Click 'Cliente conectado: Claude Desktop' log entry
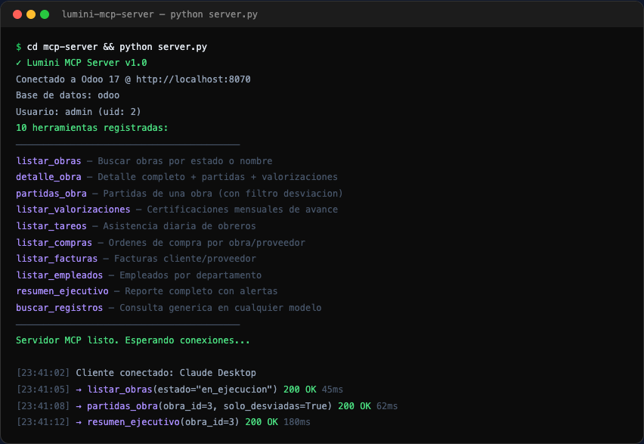 pos(166,373)
